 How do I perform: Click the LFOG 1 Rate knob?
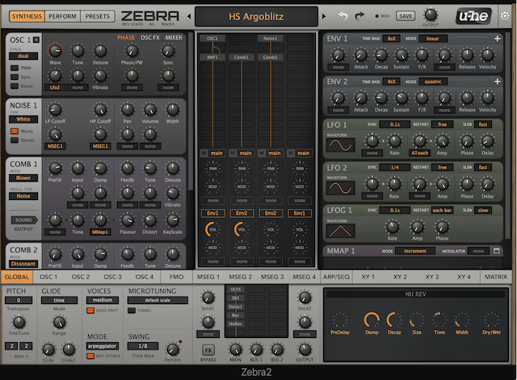coord(392,227)
